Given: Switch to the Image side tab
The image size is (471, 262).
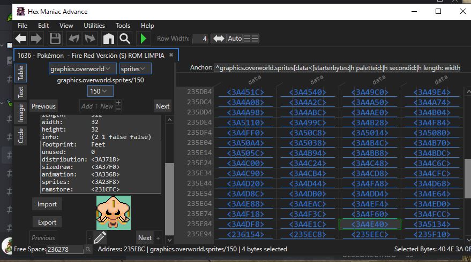Looking at the screenshot, I should click(x=21, y=113).
